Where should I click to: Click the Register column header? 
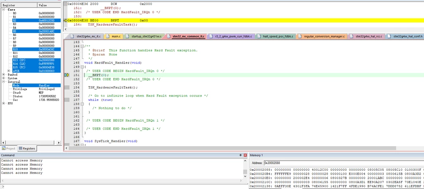coord(19,5)
